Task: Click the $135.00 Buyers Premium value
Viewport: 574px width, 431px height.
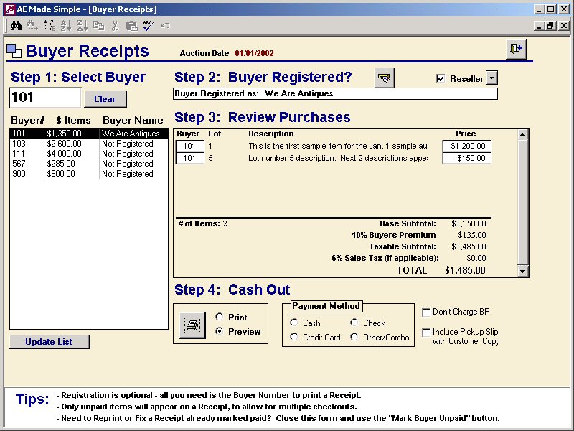Action: pyautogui.click(x=472, y=235)
